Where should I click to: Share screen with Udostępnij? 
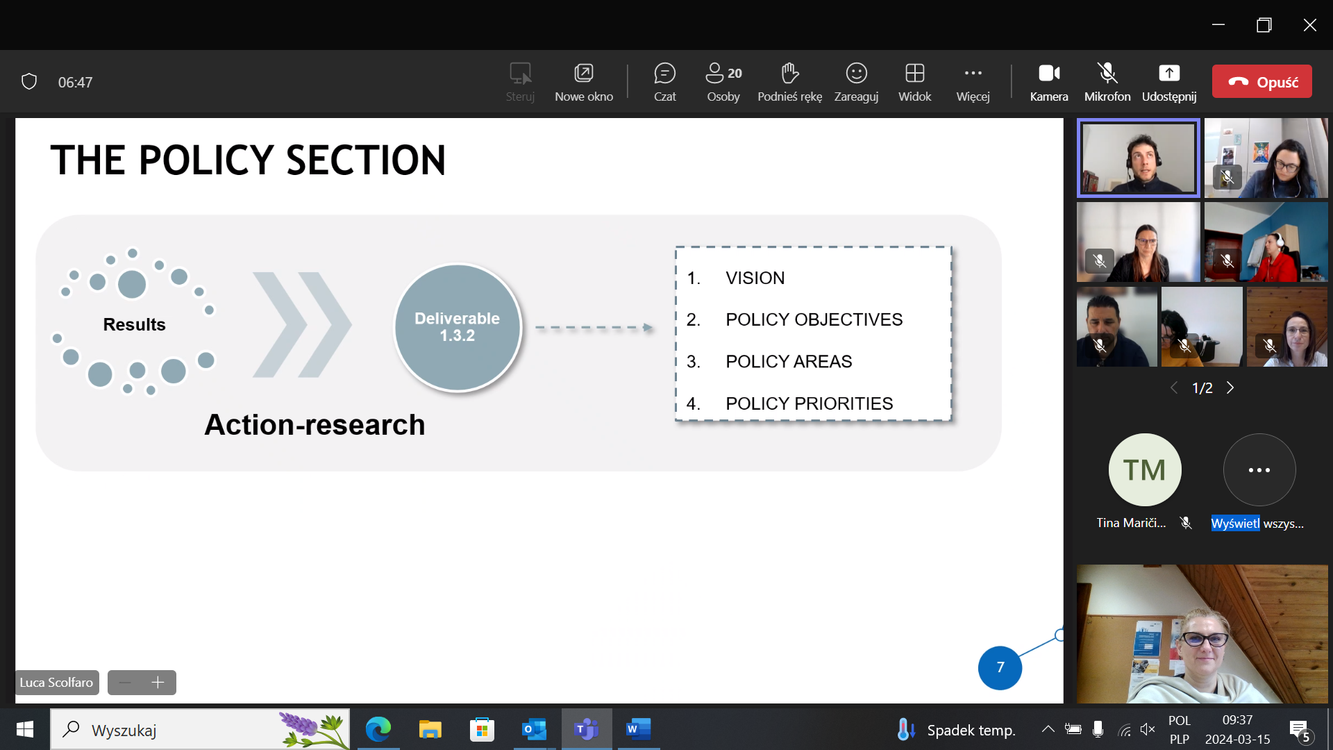pyautogui.click(x=1169, y=81)
